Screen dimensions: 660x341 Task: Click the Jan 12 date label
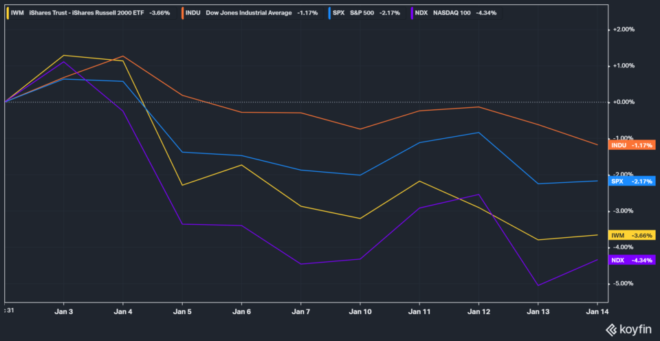(x=478, y=311)
